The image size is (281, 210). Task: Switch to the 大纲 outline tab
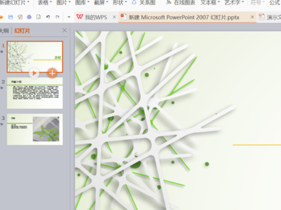[x=4, y=31]
